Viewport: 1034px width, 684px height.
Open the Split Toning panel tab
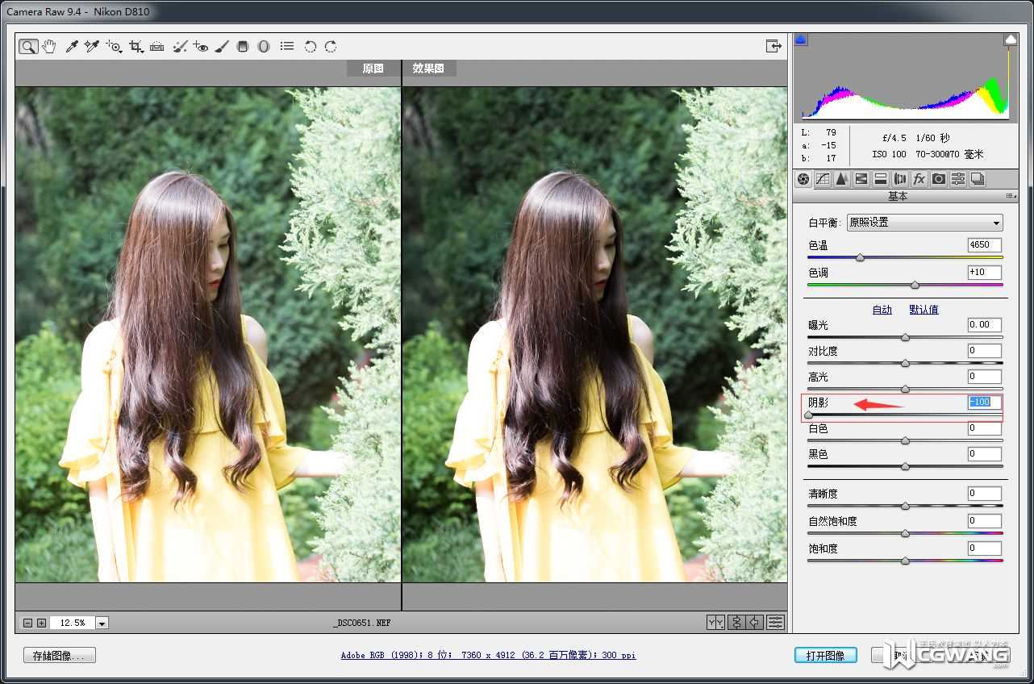coord(880,179)
